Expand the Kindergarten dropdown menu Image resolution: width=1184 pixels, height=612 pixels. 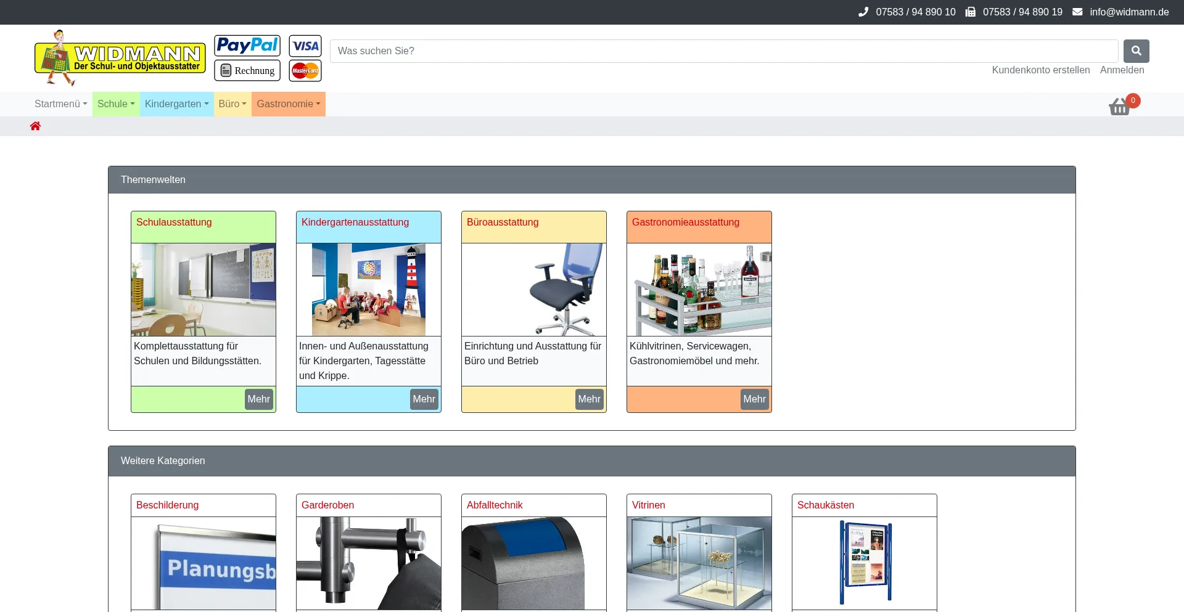tap(177, 104)
